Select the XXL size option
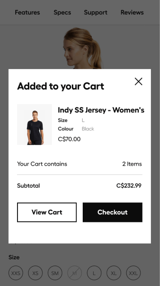 tap(133, 273)
